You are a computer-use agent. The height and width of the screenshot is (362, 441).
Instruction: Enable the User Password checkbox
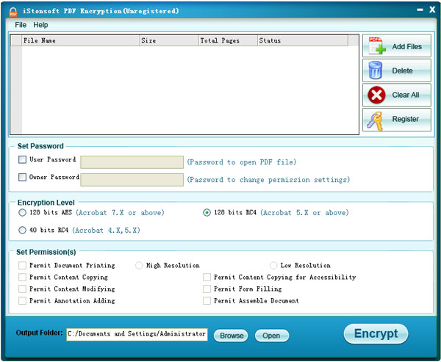click(x=22, y=159)
